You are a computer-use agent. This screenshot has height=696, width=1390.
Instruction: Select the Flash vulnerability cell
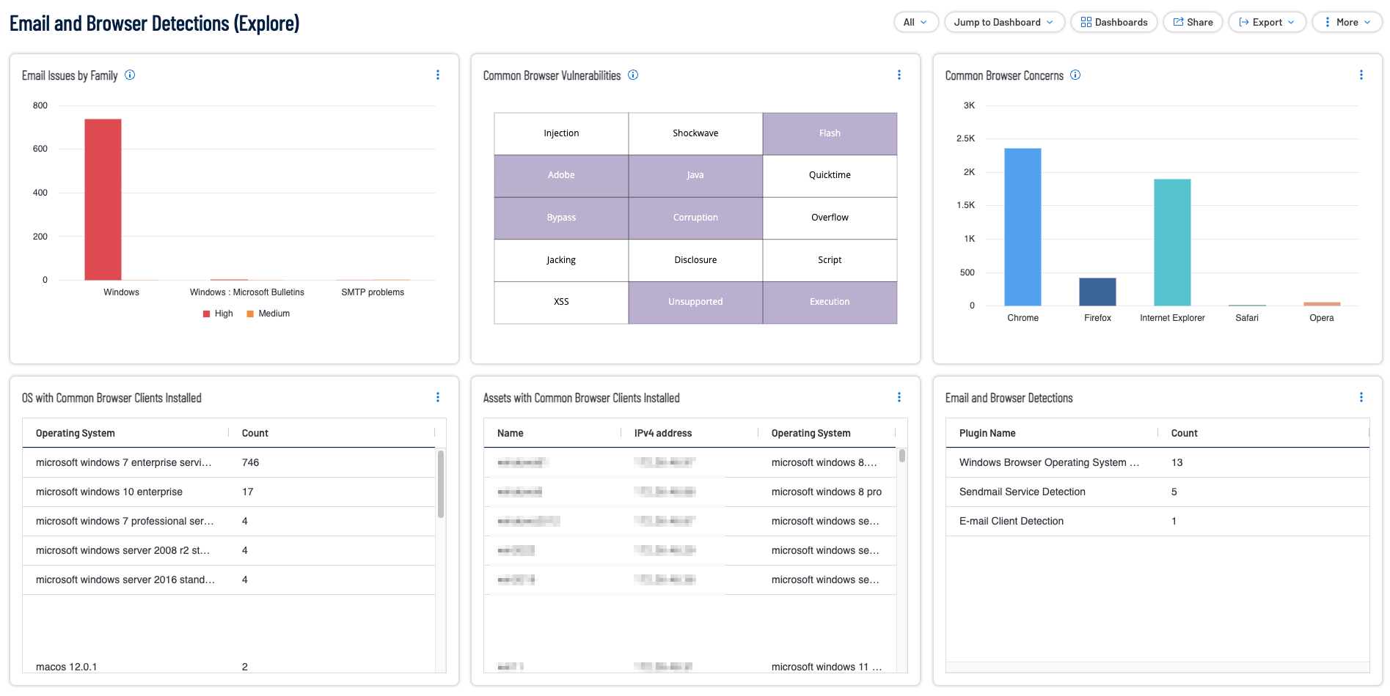tap(830, 133)
